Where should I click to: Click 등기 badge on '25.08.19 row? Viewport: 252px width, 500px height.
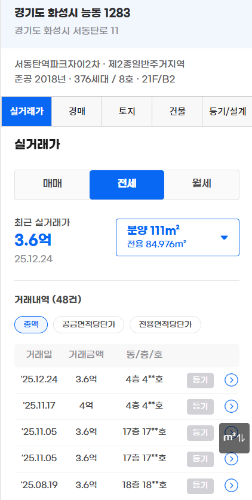pos(200,485)
